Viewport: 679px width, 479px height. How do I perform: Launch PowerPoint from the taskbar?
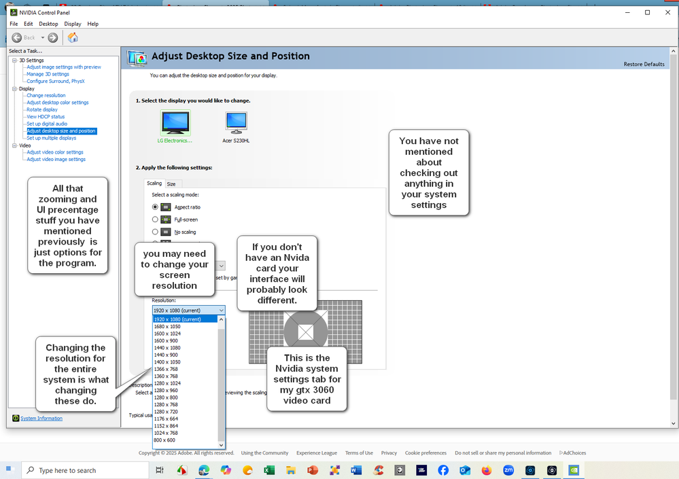[313, 470]
